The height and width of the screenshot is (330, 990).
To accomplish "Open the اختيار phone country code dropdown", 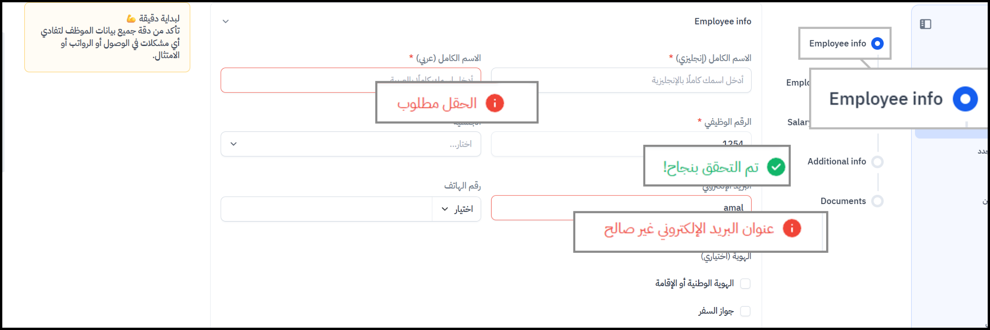I will (x=456, y=209).
